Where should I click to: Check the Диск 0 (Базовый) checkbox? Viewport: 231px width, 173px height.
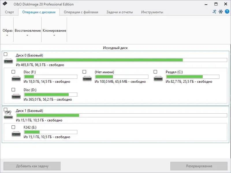pos(5,54)
